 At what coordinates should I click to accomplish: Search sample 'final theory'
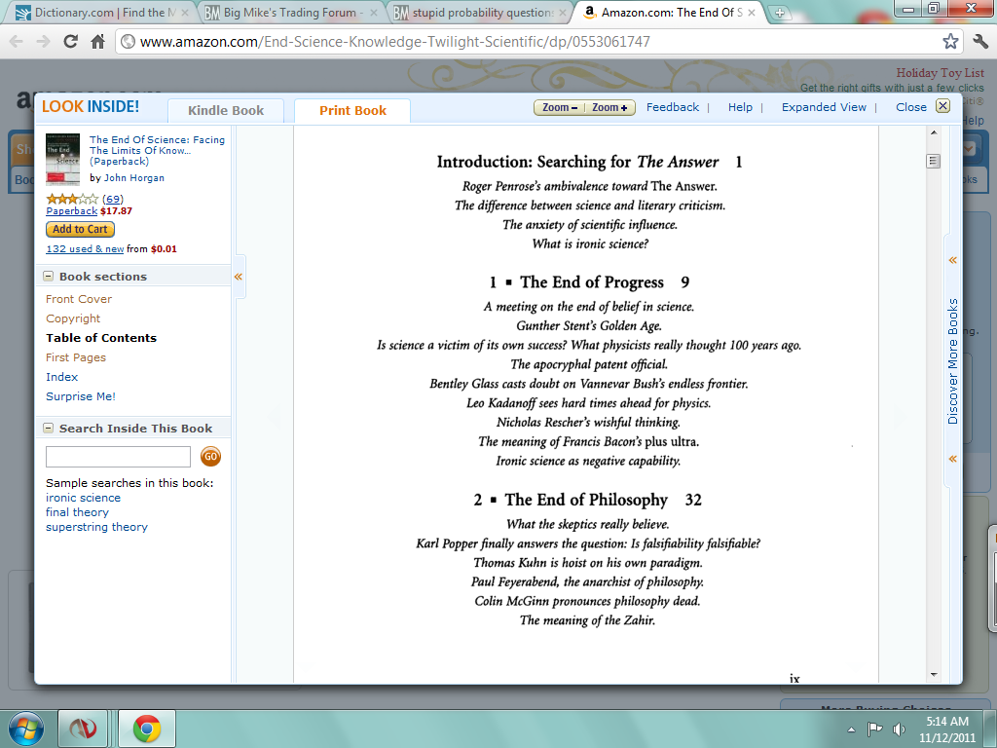pyautogui.click(x=77, y=512)
